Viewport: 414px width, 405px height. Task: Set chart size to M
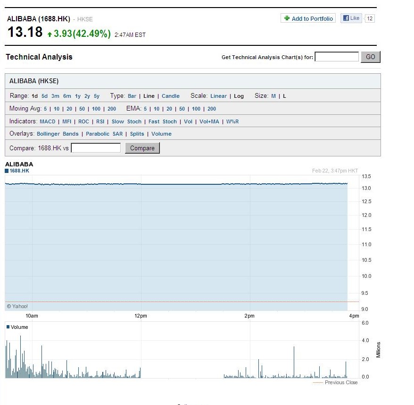[273, 96]
